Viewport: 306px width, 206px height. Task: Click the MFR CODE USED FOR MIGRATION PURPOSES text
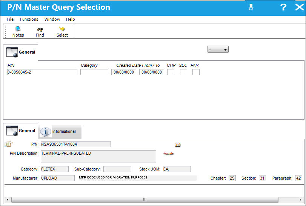[x=113, y=177]
